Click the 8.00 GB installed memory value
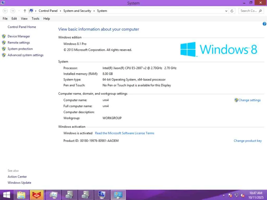This screenshot has width=267, height=200. coord(108,74)
